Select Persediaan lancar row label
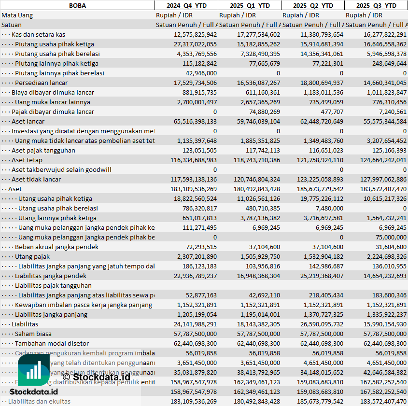 [41, 83]
